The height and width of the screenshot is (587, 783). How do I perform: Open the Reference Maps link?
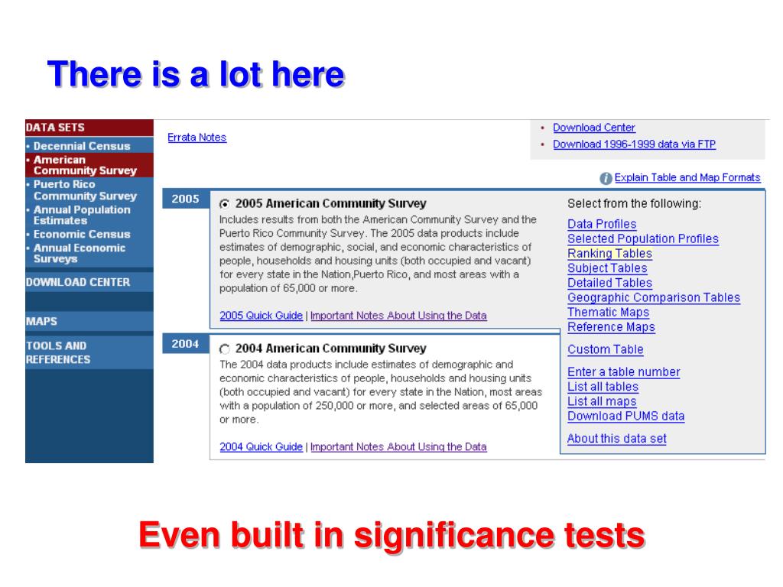click(x=611, y=327)
